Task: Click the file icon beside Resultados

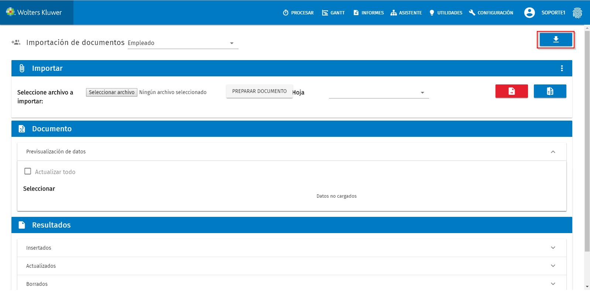Action: coord(22,225)
